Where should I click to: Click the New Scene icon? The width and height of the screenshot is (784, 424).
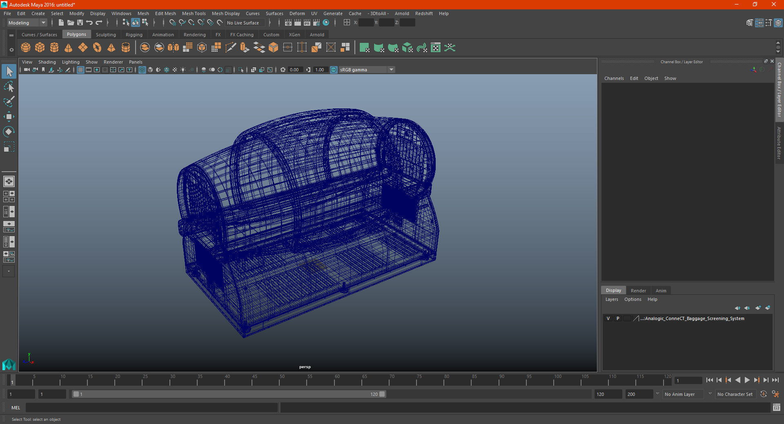(61, 23)
